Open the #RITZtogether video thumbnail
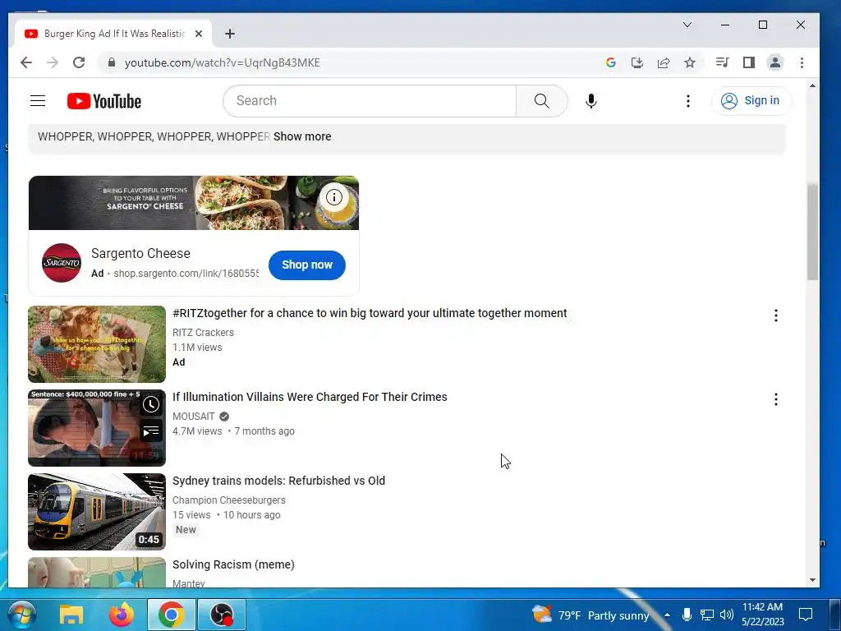 [x=97, y=344]
